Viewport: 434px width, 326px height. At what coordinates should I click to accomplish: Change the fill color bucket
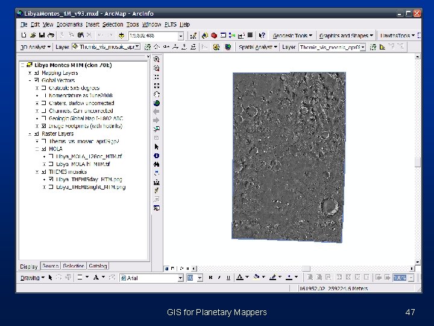pos(257,277)
